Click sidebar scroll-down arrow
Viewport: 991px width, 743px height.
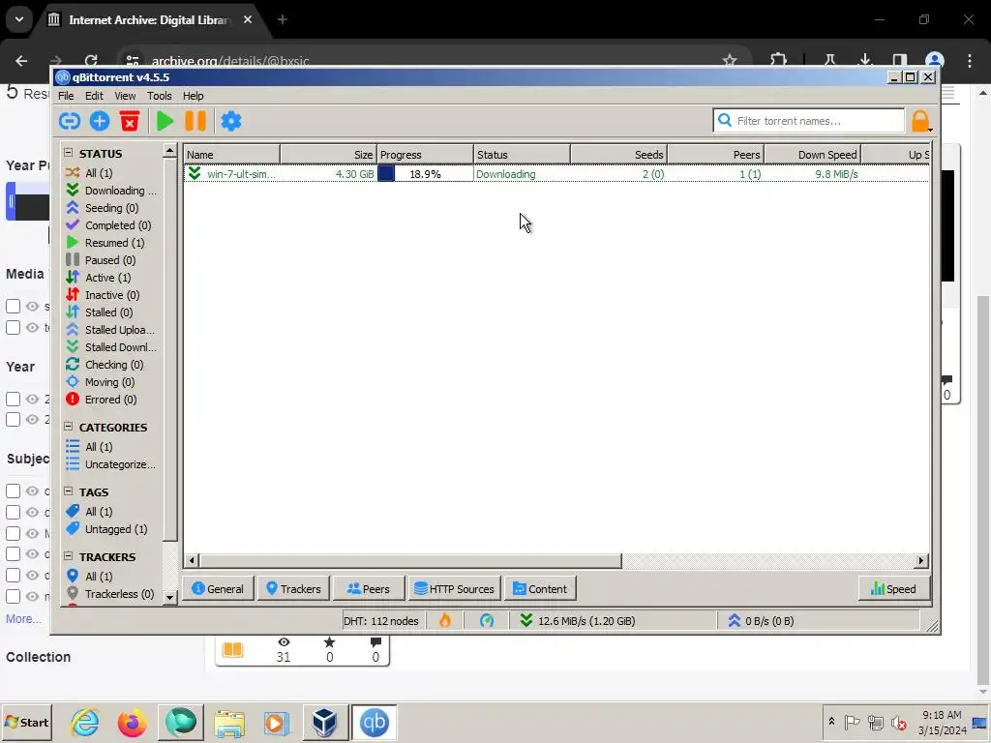click(x=169, y=597)
